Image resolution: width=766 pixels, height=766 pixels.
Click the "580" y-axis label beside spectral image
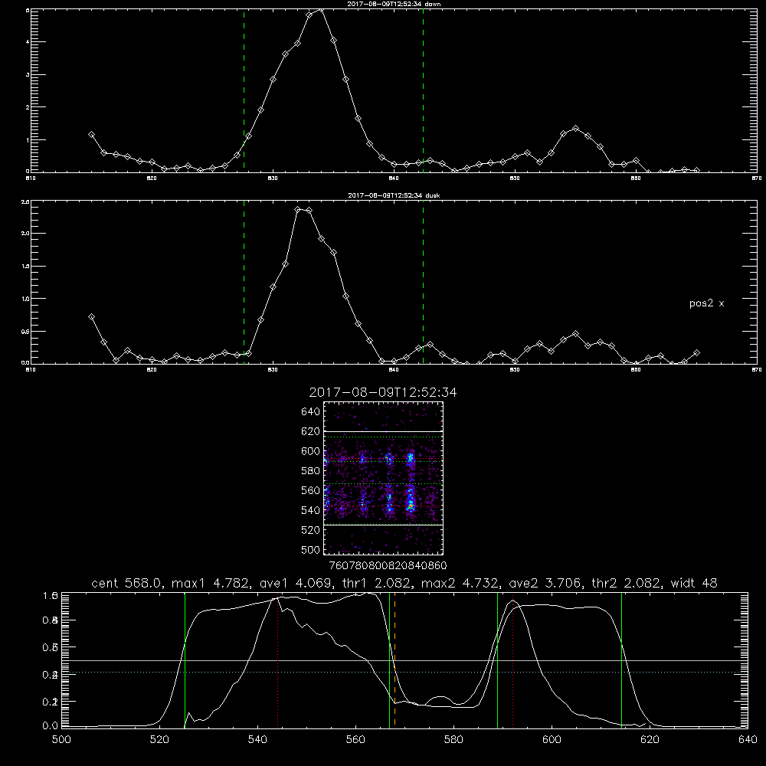point(311,471)
